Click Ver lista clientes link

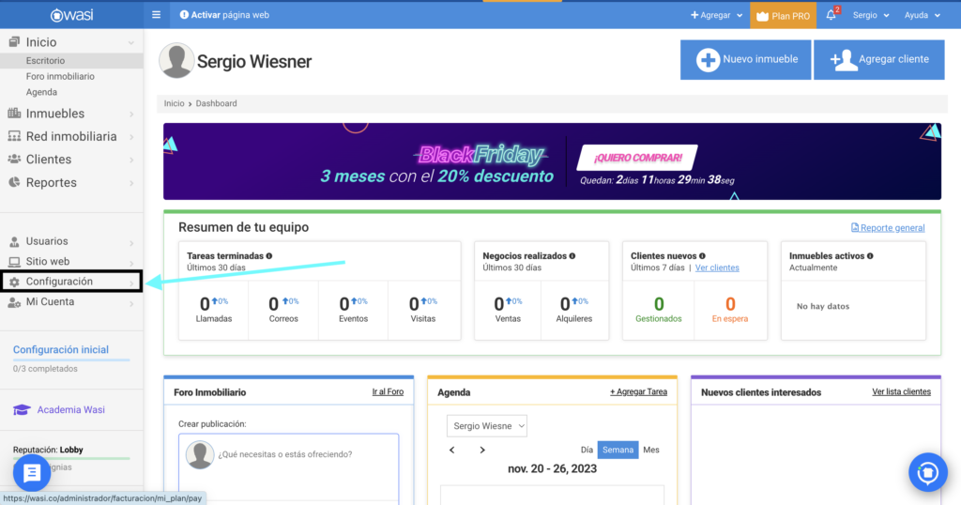[x=901, y=391]
